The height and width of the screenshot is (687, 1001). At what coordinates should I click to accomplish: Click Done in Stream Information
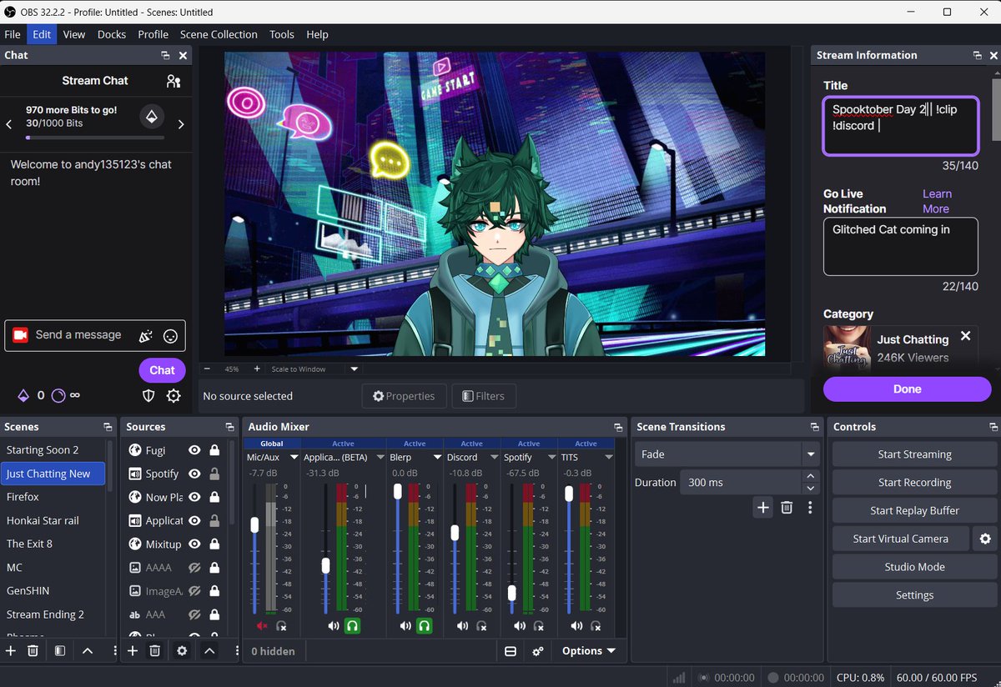click(x=908, y=389)
